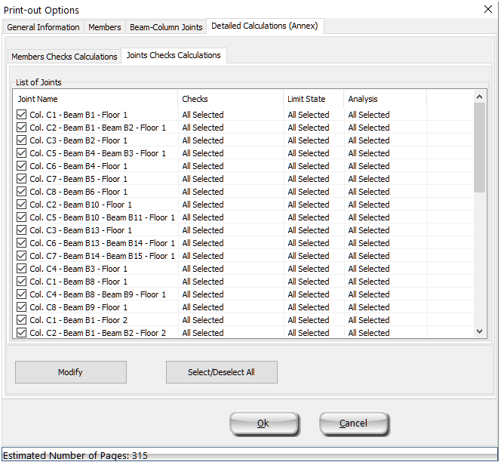501x462 pixels.
Task: Open the Beam-Column Joints tab
Action: [x=166, y=27]
